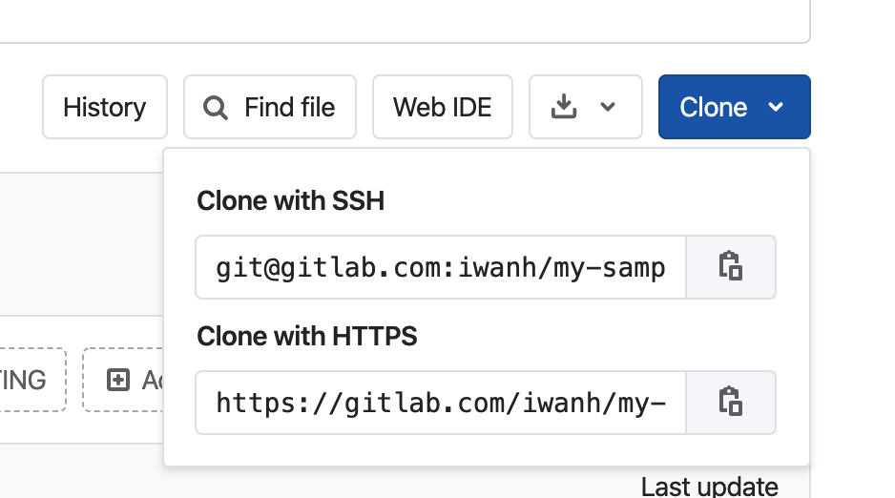This screenshot has width=895, height=498.
Task: Select the HTTPS gitlab.com URL field
Action: click(441, 403)
